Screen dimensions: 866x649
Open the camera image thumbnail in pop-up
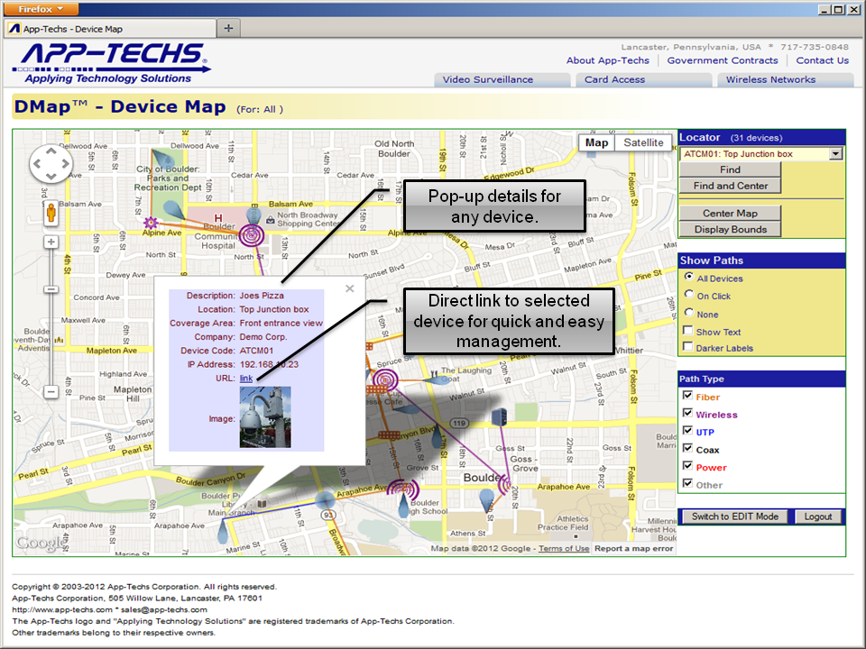pyautogui.click(x=265, y=417)
